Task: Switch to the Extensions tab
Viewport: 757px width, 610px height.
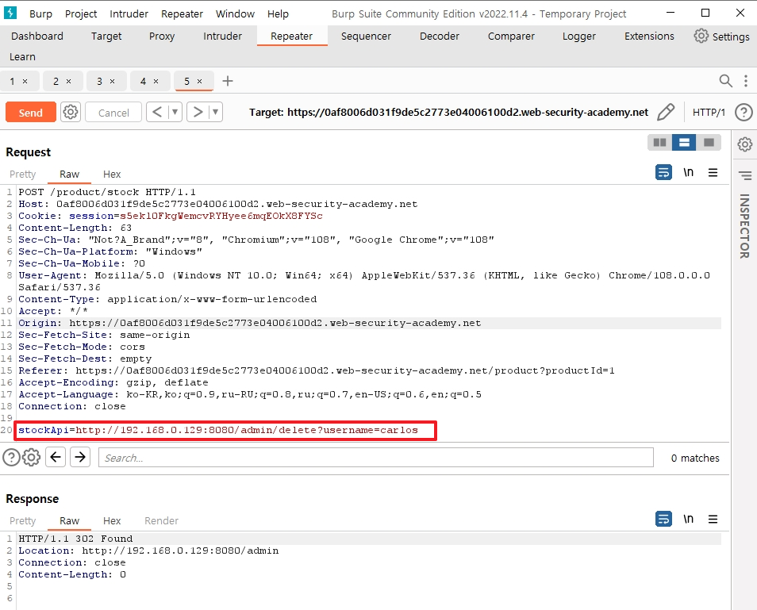Action: [x=649, y=36]
